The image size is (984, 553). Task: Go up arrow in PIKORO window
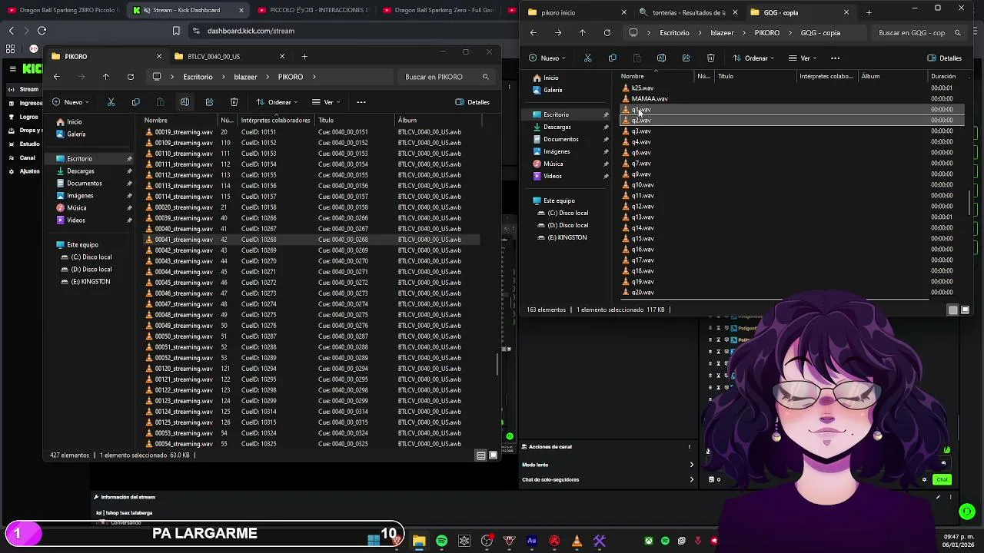(105, 77)
